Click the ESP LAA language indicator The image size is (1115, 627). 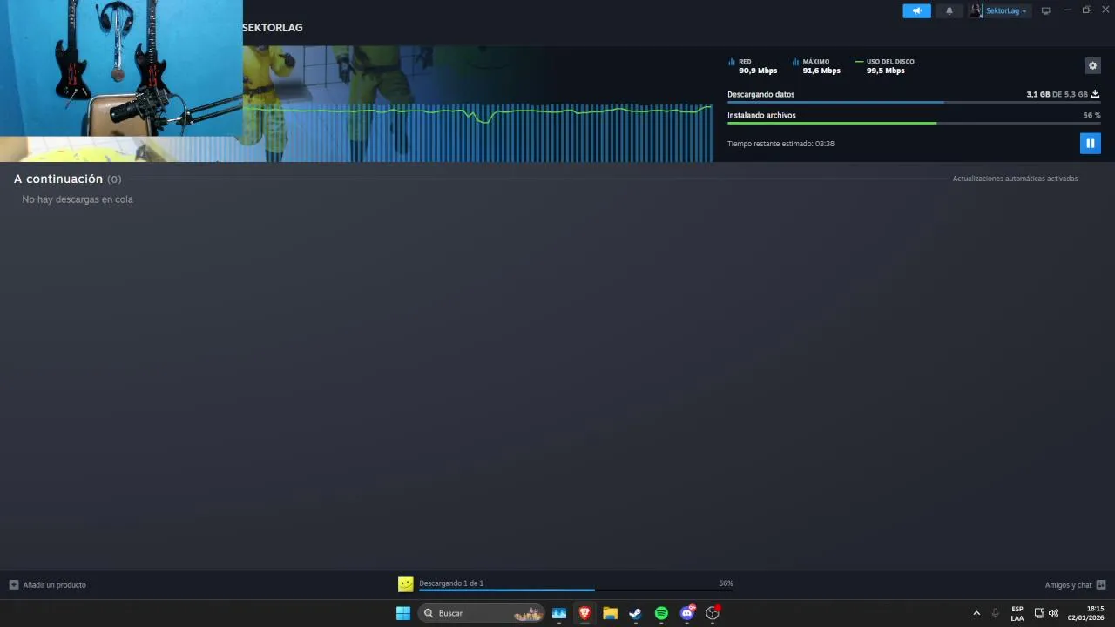point(1017,613)
